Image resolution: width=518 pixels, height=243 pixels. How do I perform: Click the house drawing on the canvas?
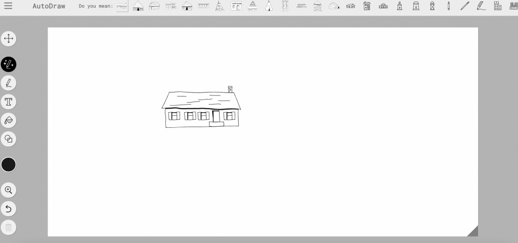point(201,109)
